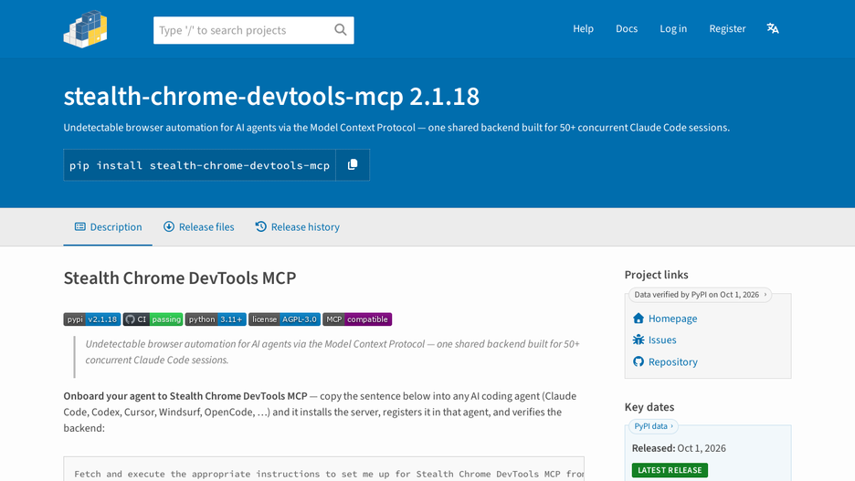The image size is (855, 481).
Task: Open the Repository project link
Action: tap(672, 361)
